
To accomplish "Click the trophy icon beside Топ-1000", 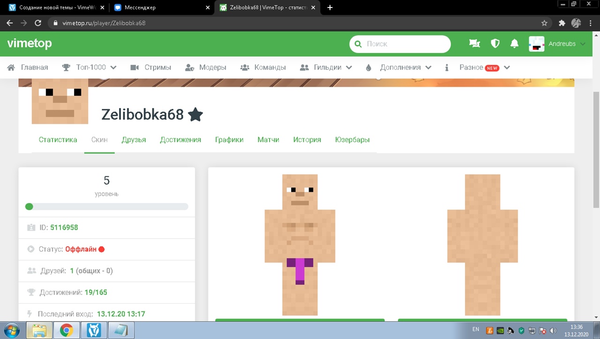I will point(67,68).
